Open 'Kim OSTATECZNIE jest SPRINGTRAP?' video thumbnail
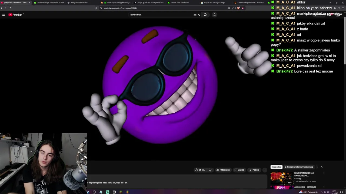 click(x=282, y=178)
